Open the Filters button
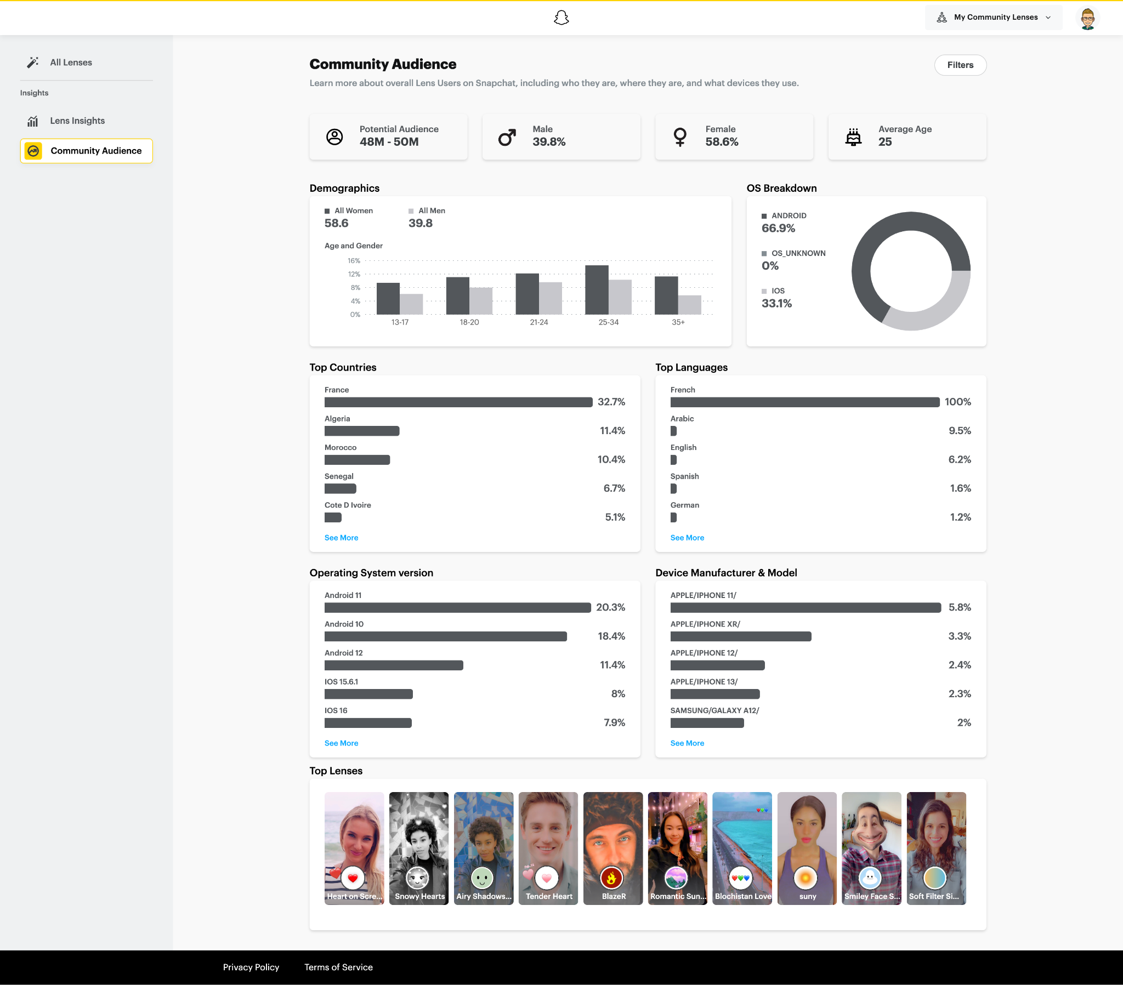The height and width of the screenshot is (985, 1123). (960, 65)
